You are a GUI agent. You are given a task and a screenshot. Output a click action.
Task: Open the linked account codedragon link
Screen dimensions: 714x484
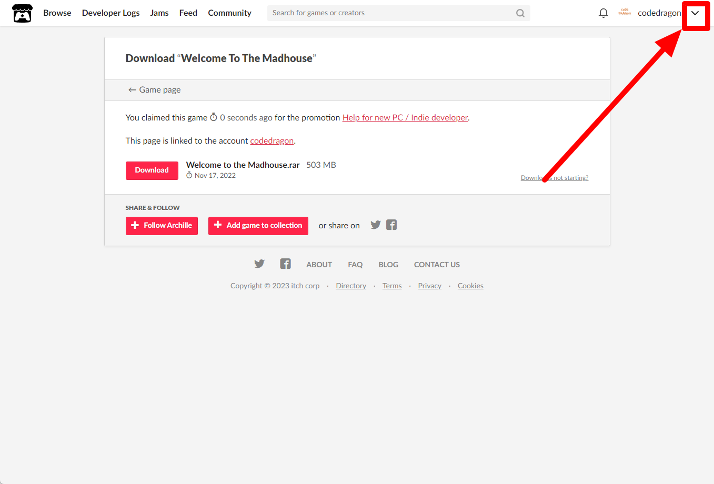click(x=272, y=141)
